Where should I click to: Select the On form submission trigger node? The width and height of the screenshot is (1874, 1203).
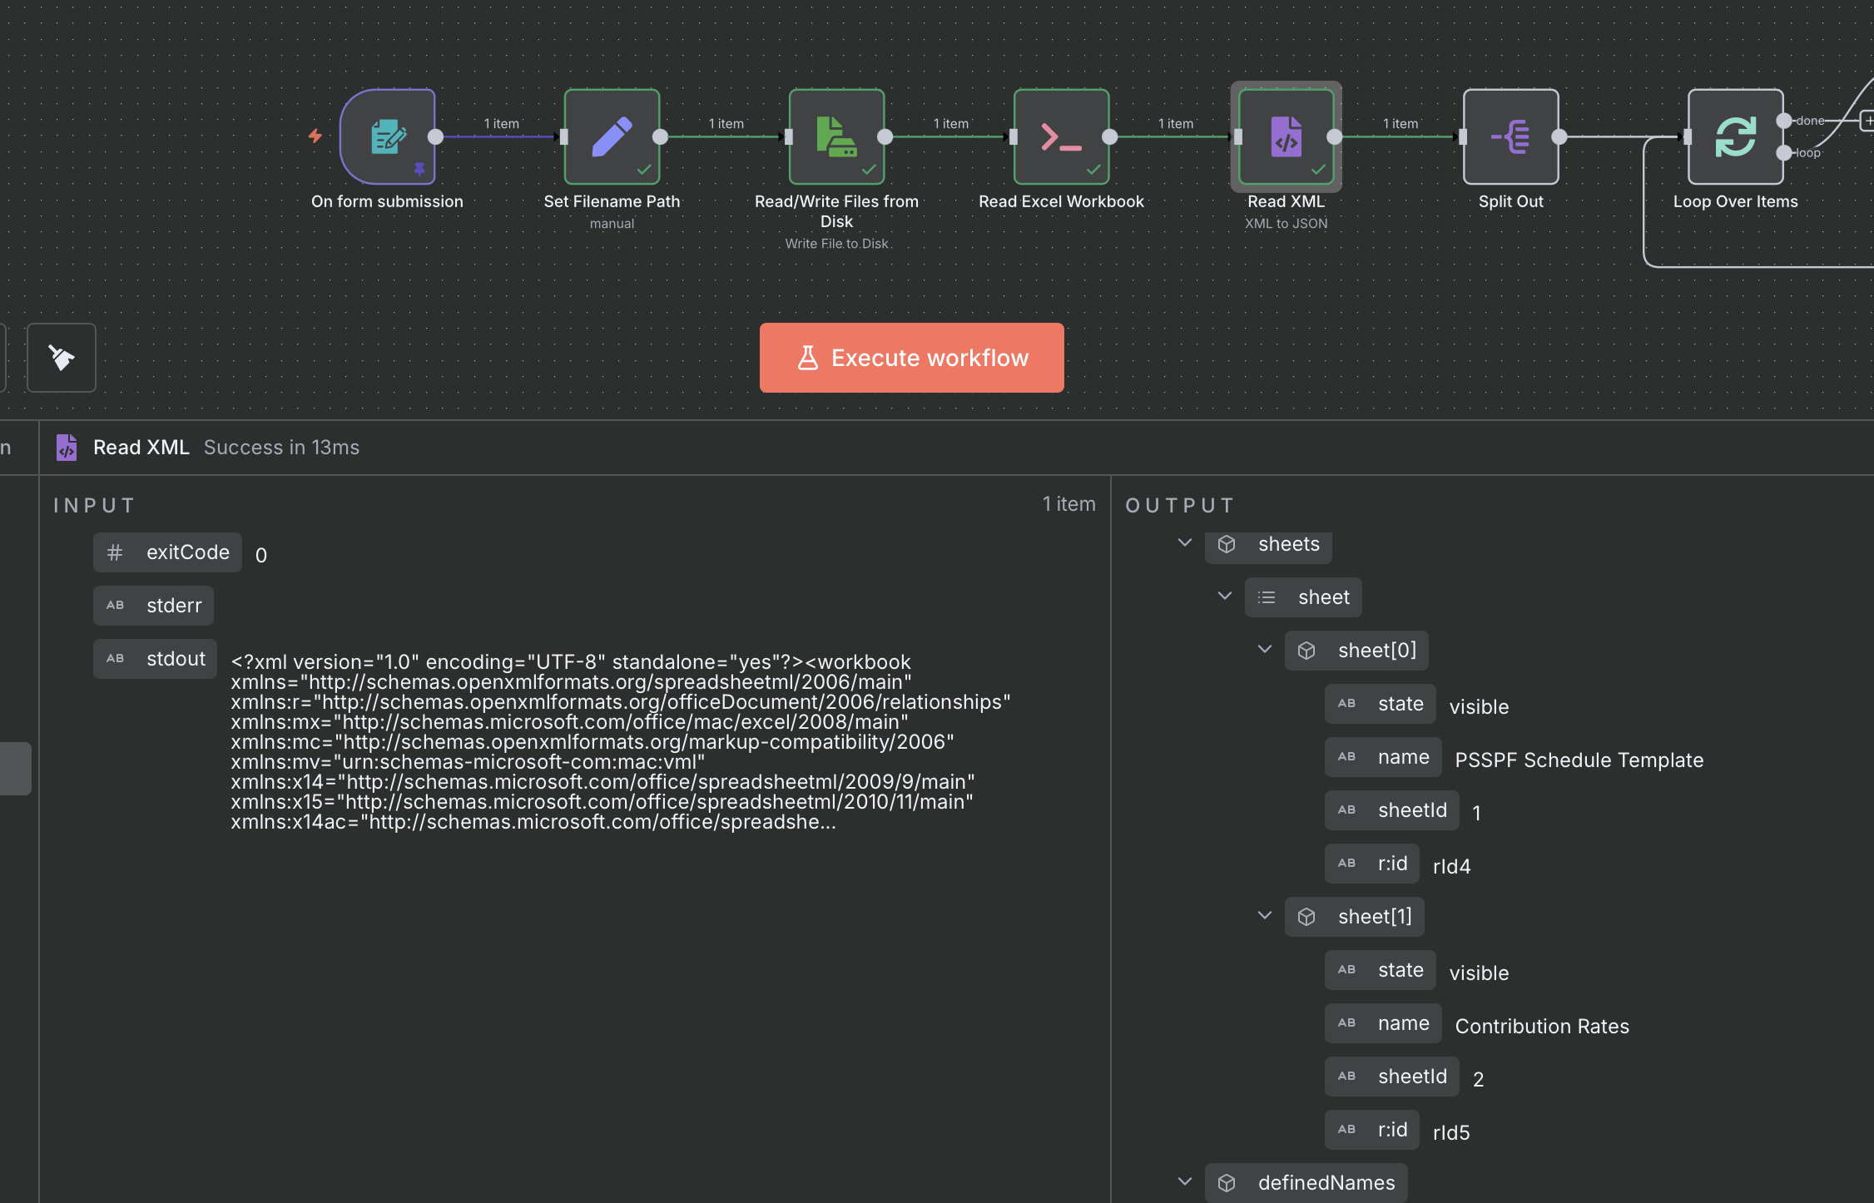388,136
